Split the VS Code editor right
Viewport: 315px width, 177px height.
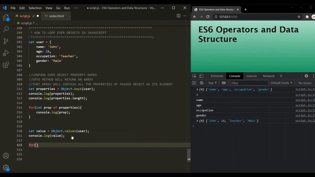pyautogui.click(x=178, y=16)
